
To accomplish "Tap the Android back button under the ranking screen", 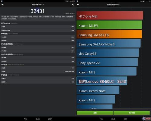I will point(101,119).
